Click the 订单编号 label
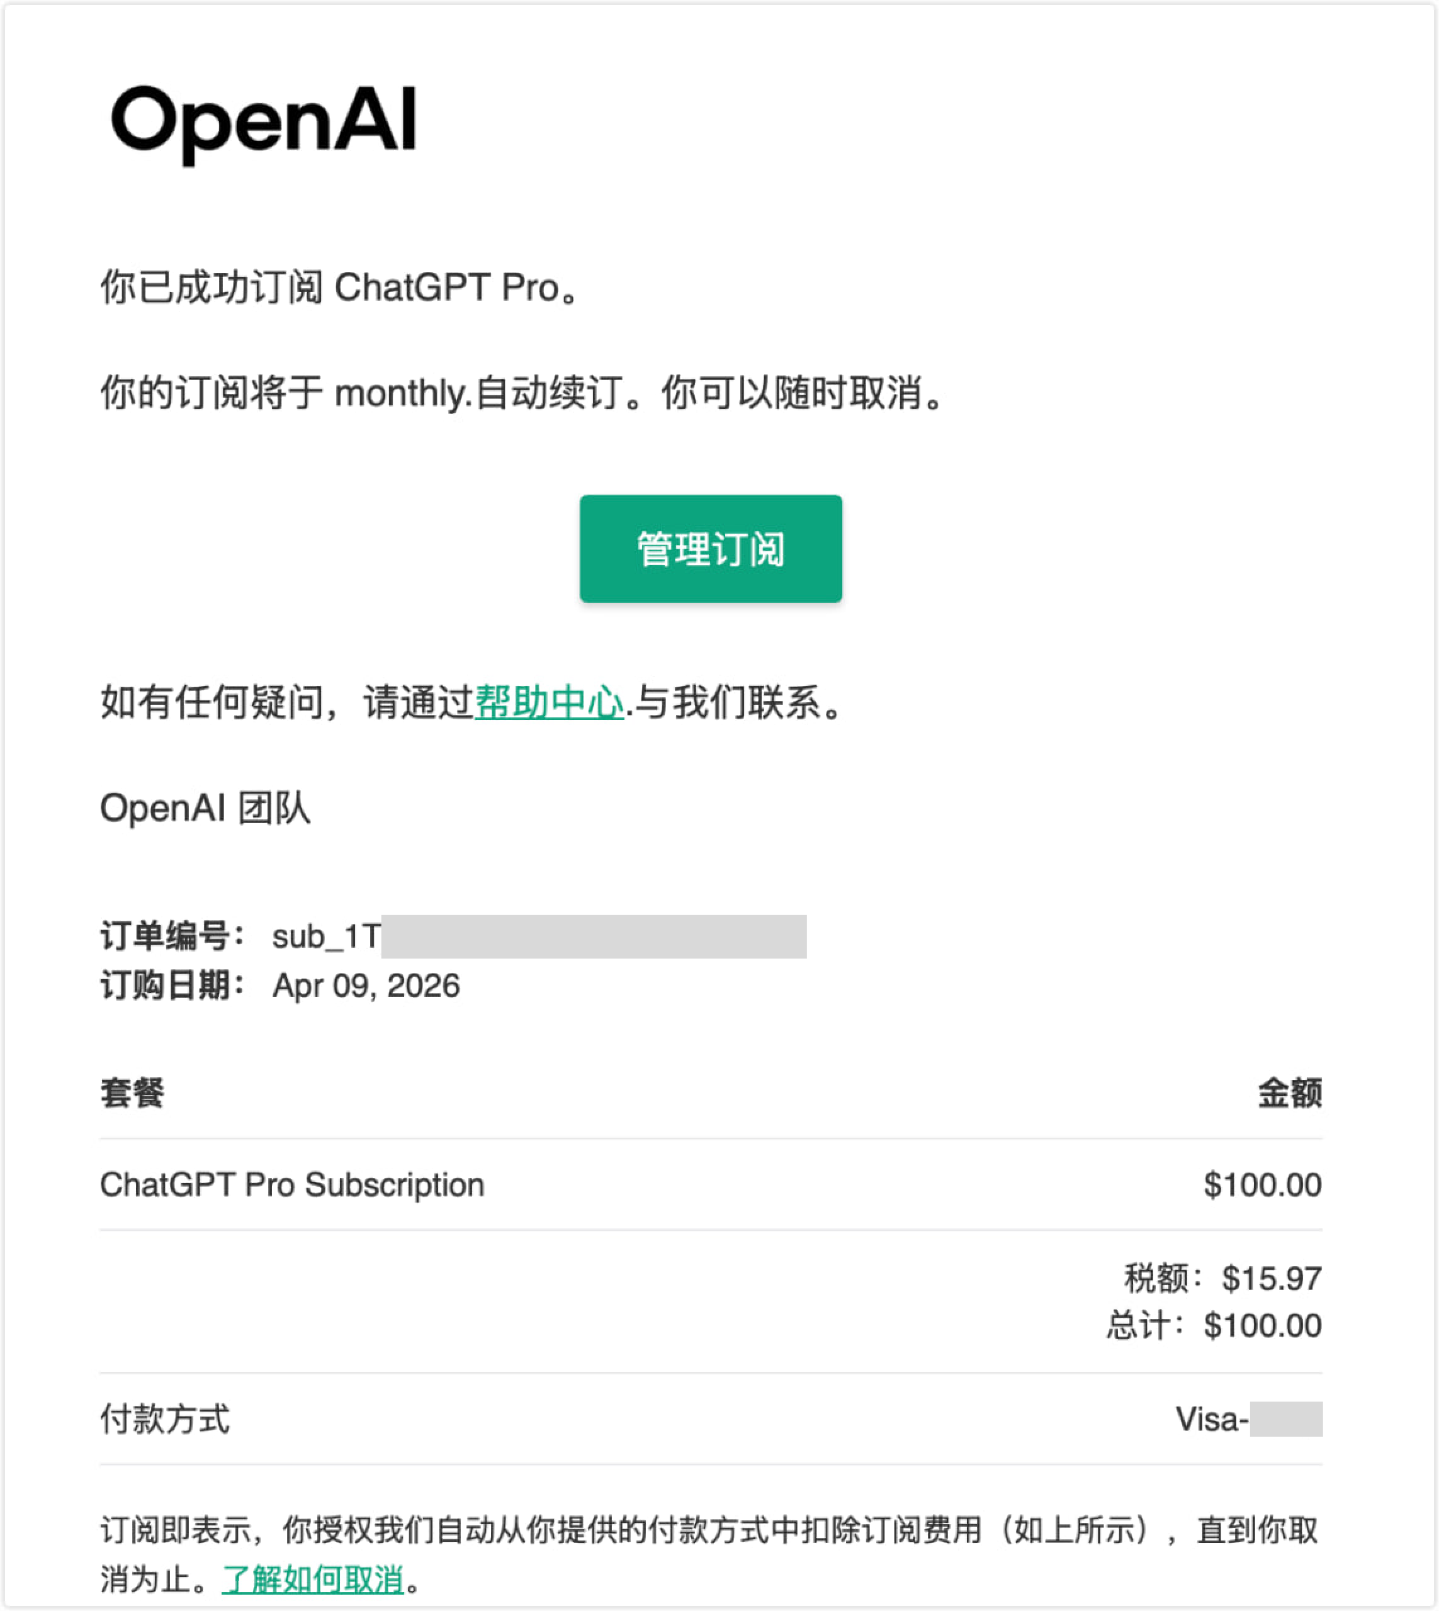The image size is (1439, 1611). point(172,936)
